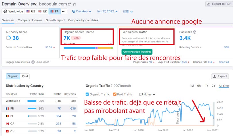Select All time chart range
The width and height of the screenshot is (233, 136).
click(x=224, y=86)
